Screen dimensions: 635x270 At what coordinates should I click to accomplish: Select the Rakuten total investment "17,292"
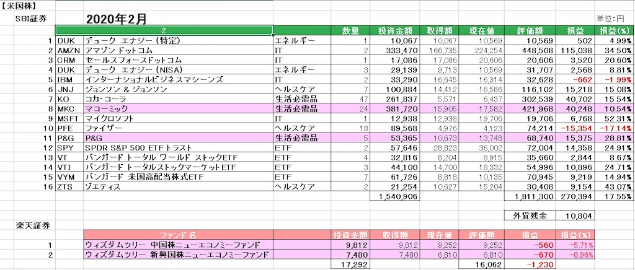(350, 264)
